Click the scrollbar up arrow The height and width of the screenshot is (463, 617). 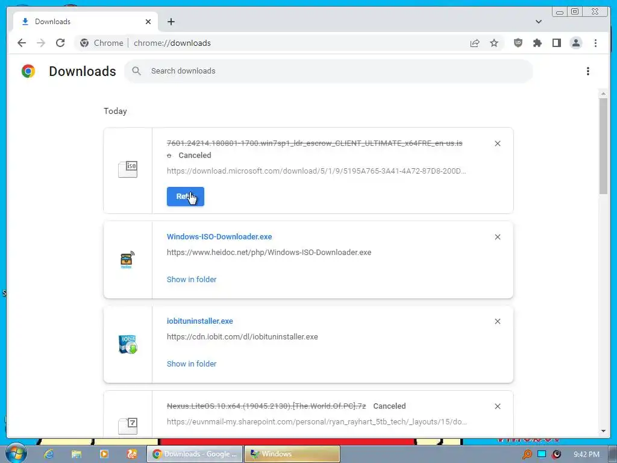pyautogui.click(x=603, y=93)
